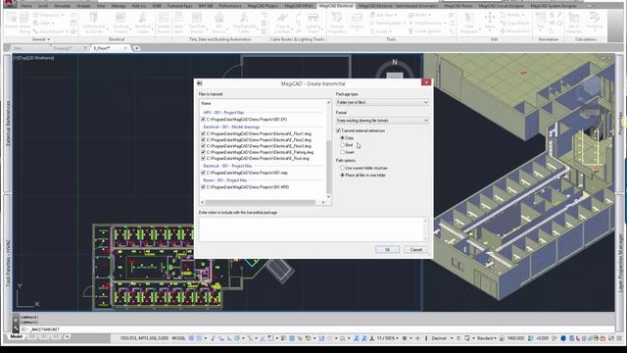Switch to MagiCAD Circuit Designer ribbon tab
627x353 pixels.
501,6
